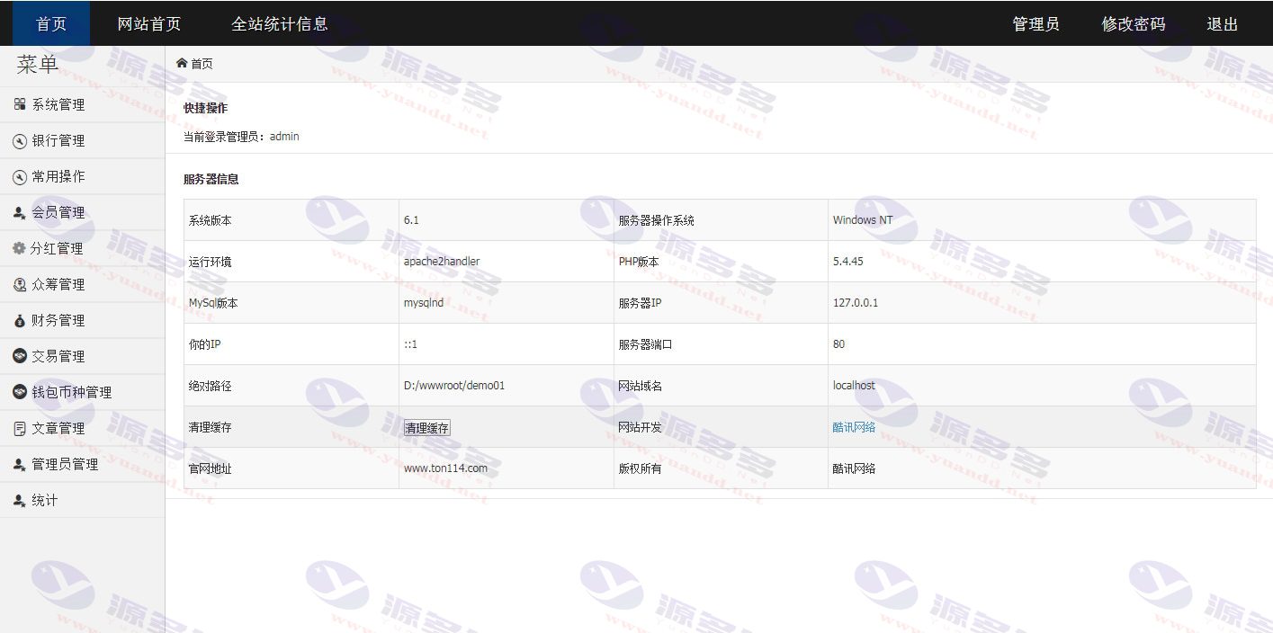This screenshot has height=633, width=1273.
Task: Open 钱包币种管理 menu entry
Action: point(82,392)
